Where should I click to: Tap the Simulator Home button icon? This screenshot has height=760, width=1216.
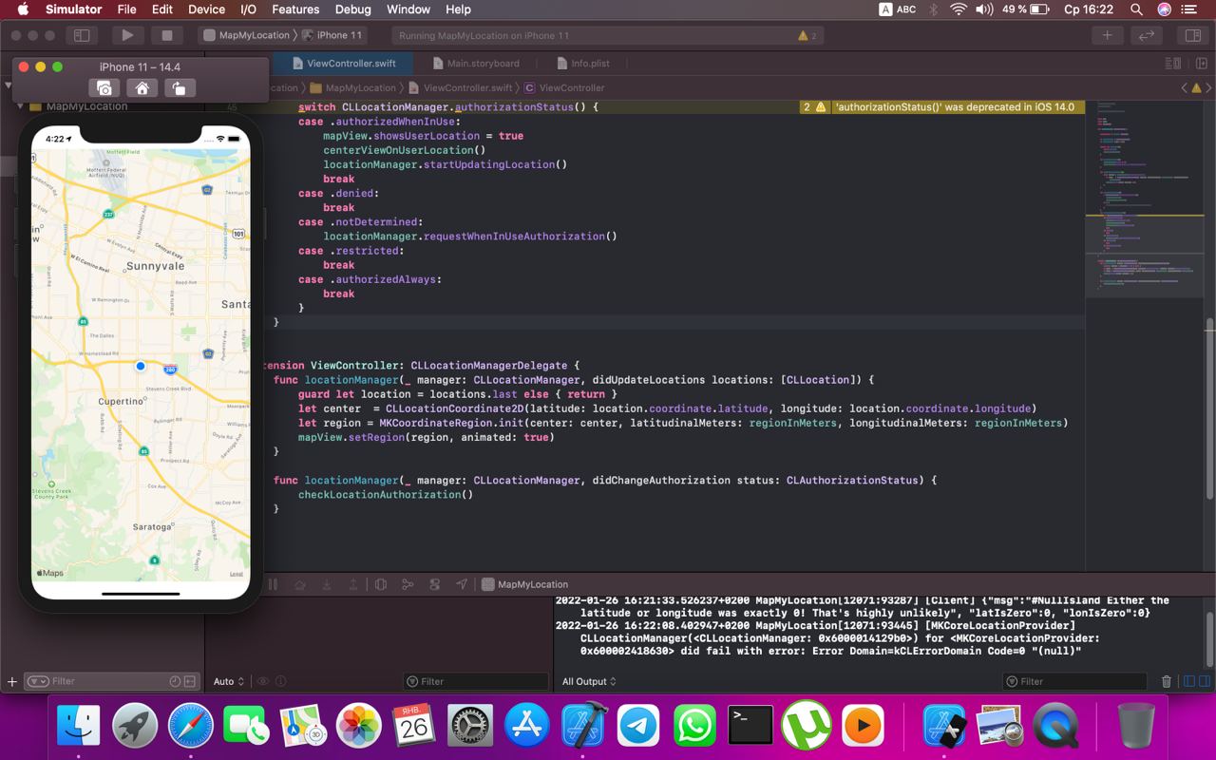tap(142, 88)
